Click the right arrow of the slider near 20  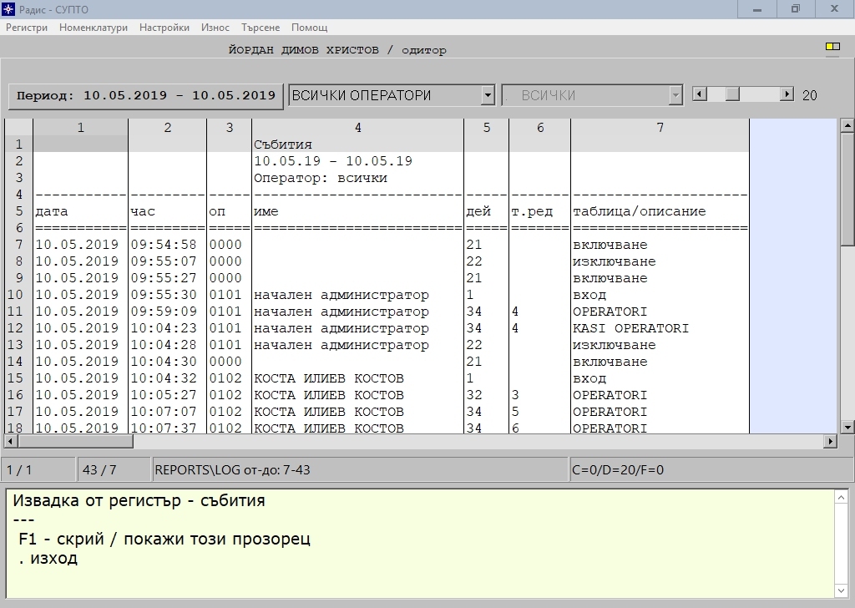[787, 94]
